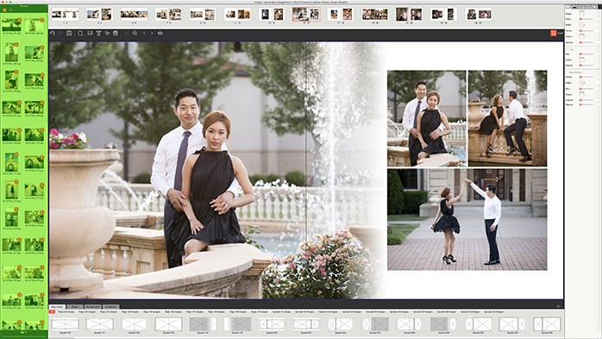The width and height of the screenshot is (602, 339).
Task: Open first tab icon in right properties panel
Action: pyautogui.click(x=568, y=7)
